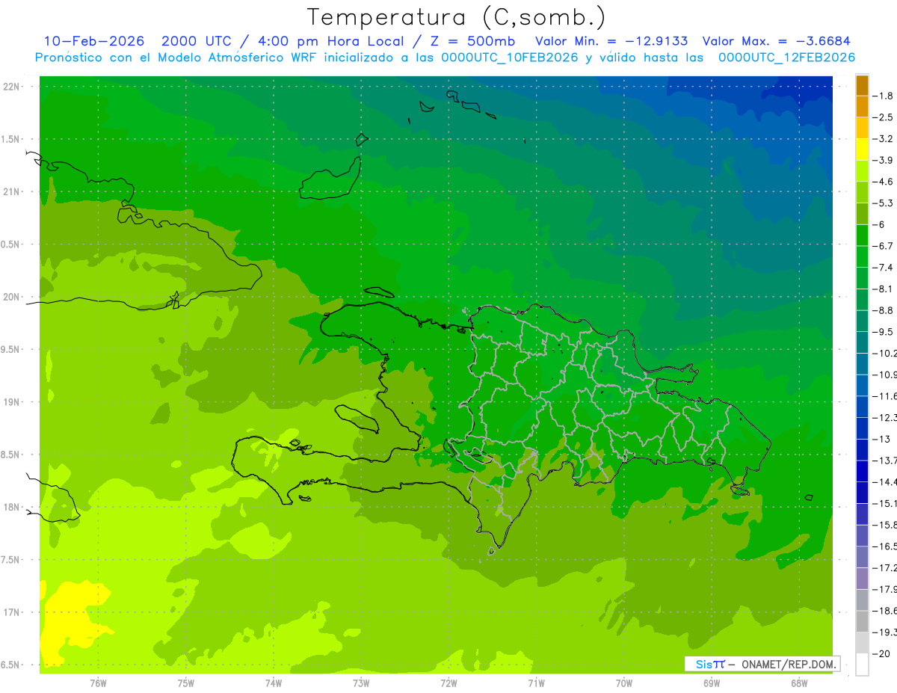
Task: Click the '-7.4' legend value
Action: coord(884,268)
